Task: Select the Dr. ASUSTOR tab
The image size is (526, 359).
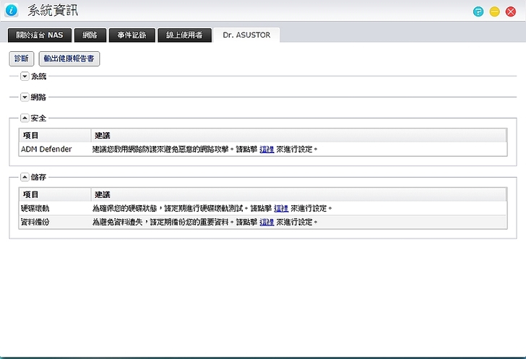Action: tap(246, 35)
